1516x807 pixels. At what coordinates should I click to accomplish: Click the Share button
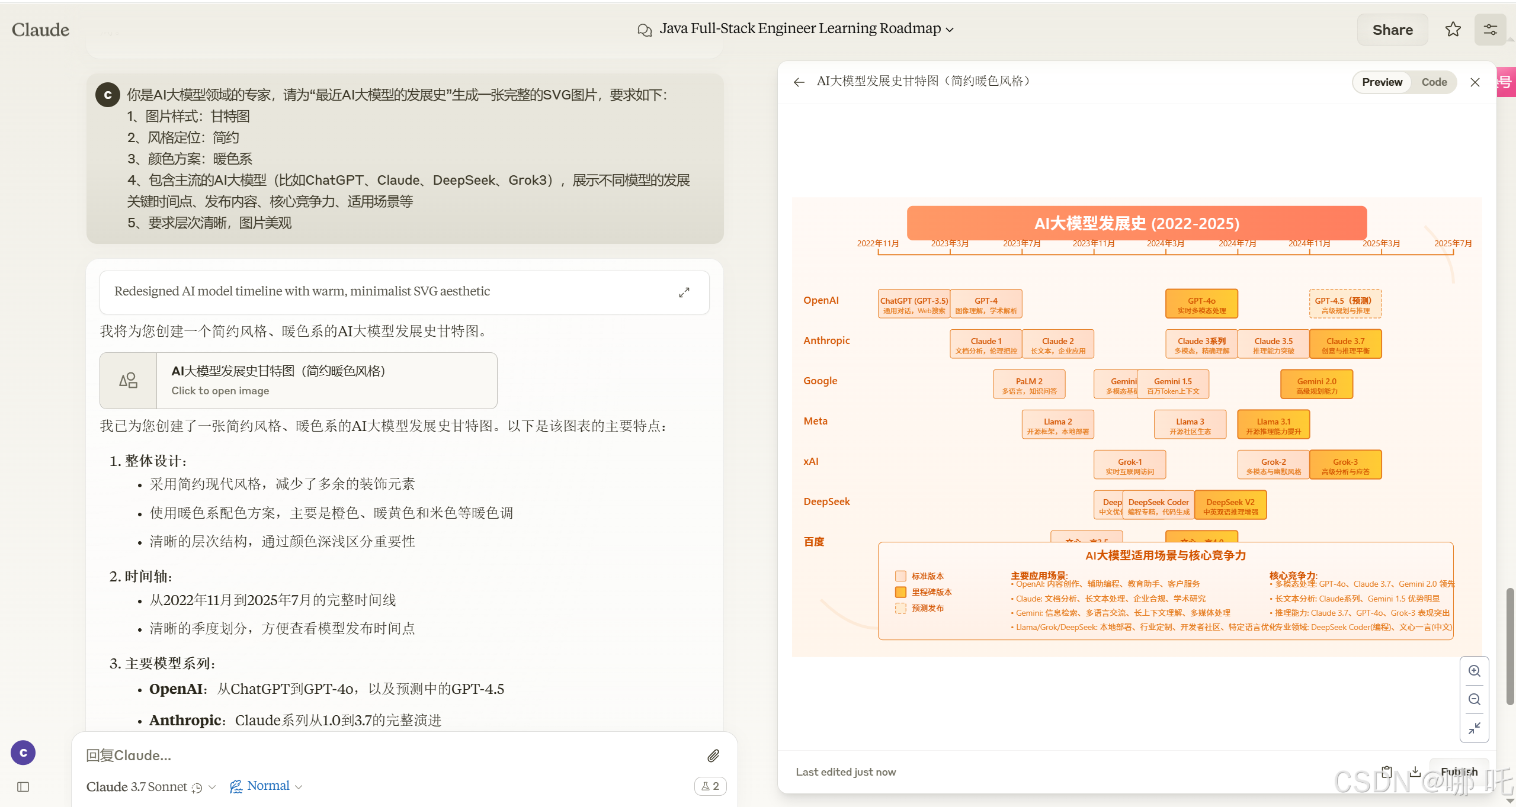point(1392,30)
